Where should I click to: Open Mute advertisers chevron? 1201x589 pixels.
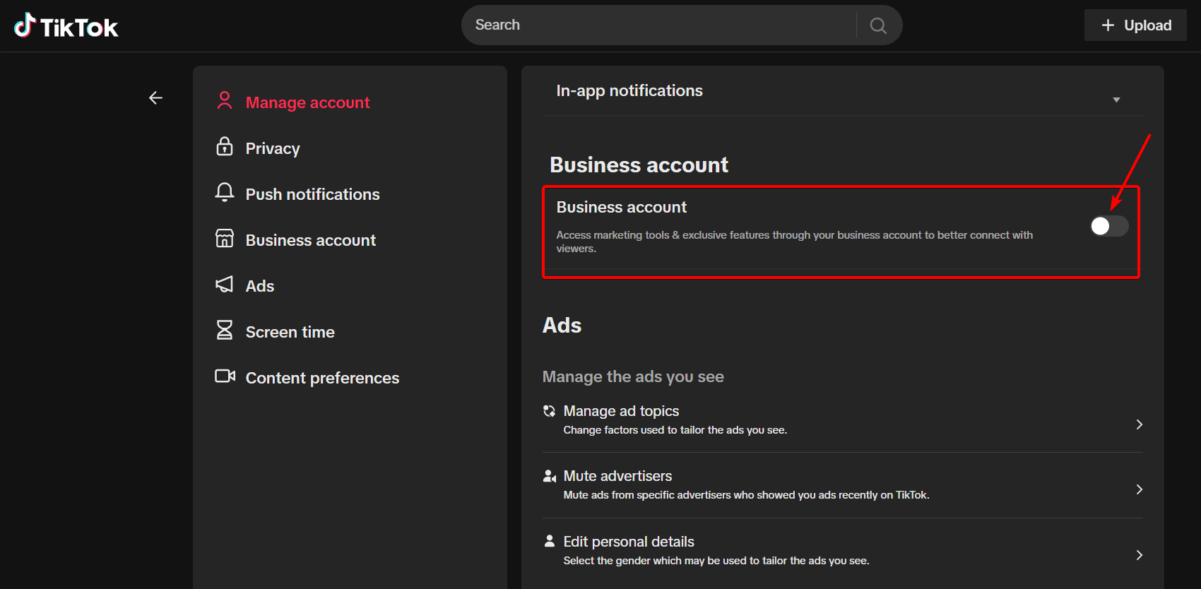(1139, 489)
